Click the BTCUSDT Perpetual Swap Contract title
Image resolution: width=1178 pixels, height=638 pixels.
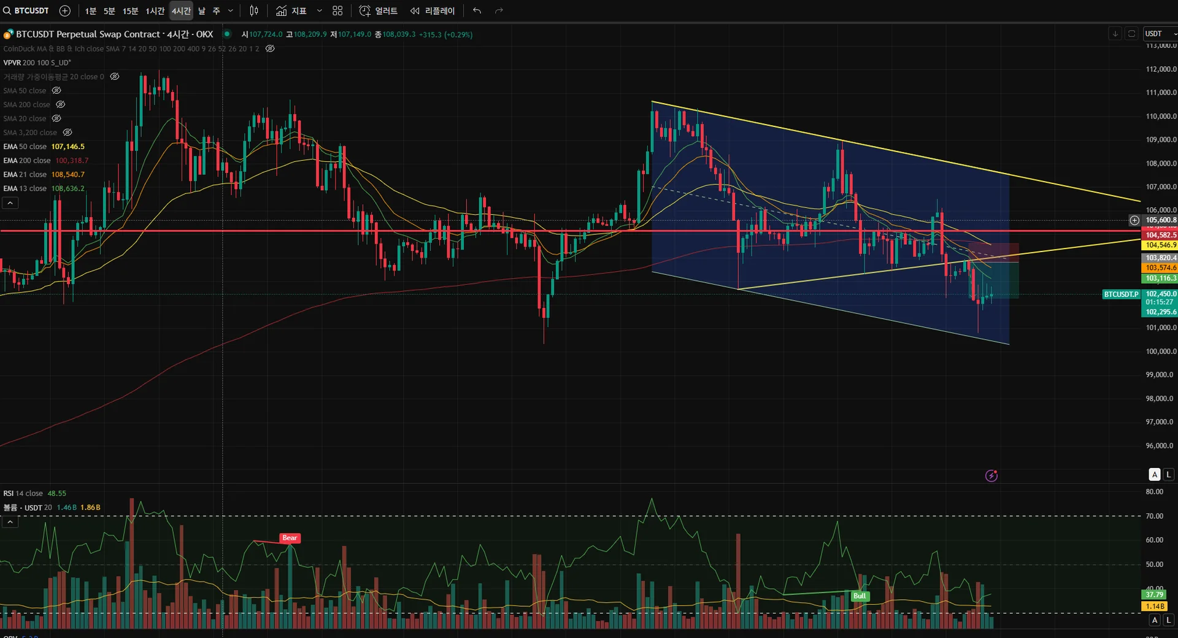pos(114,34)
